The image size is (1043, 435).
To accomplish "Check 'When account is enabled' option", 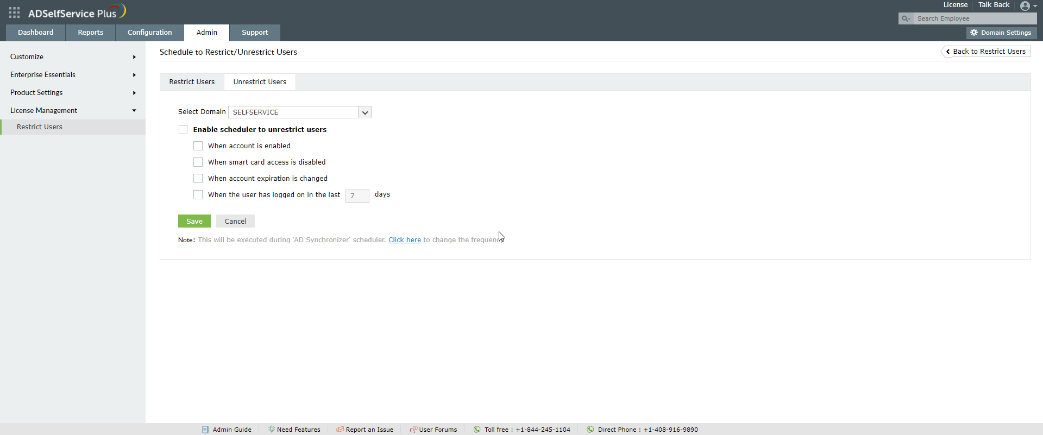I will [198, 146].
